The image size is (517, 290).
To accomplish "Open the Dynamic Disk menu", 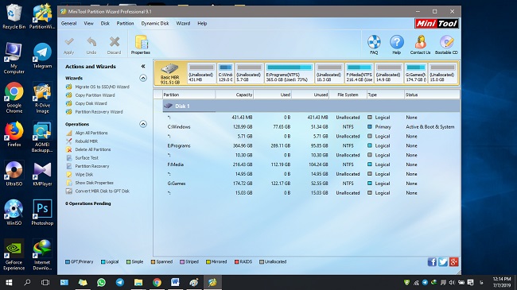I will tap(154, 23).
